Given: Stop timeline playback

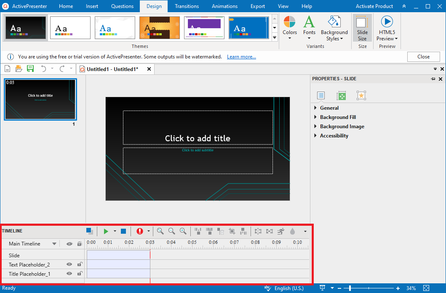Looking at the screenshot, I should [123, 231].
